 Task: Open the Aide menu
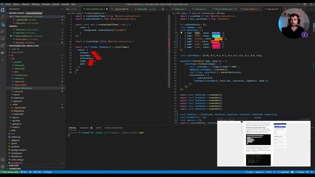[x=73, y=4]
